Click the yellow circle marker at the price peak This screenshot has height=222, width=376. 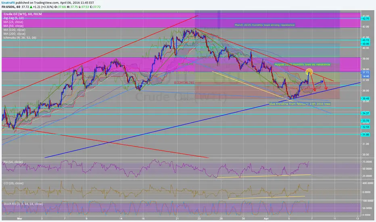pyautogui.click(x=309, y=71)
